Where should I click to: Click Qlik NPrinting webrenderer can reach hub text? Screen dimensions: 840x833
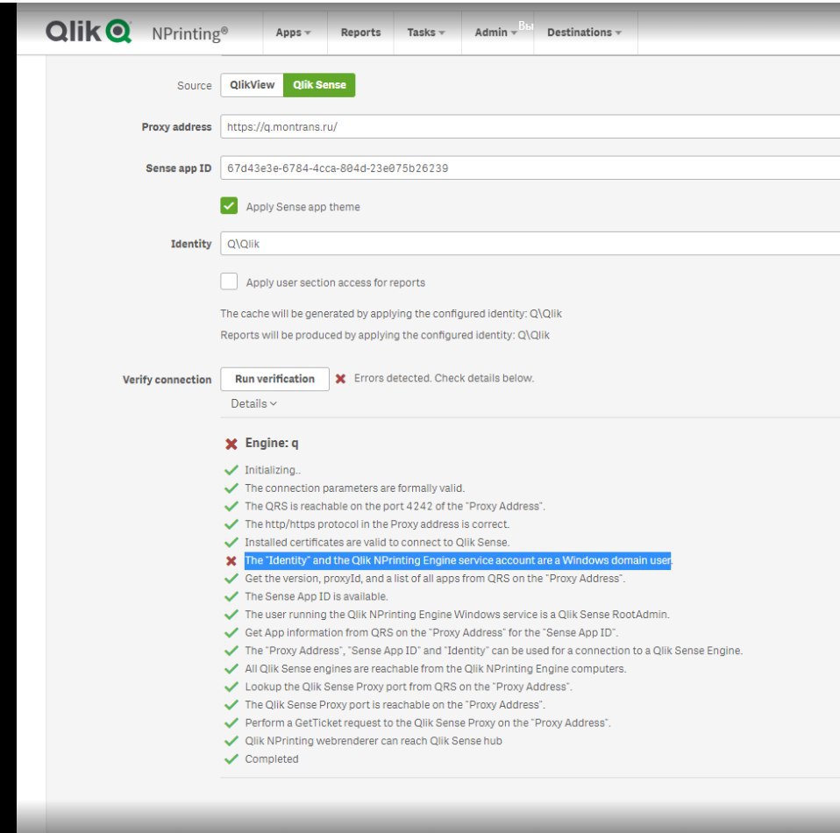pos(374,741)
